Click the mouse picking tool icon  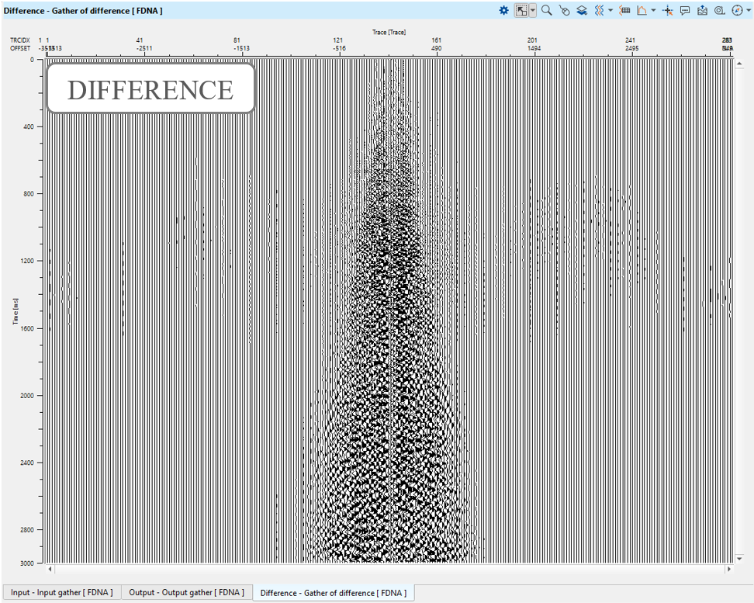click(x=564, y=10)
